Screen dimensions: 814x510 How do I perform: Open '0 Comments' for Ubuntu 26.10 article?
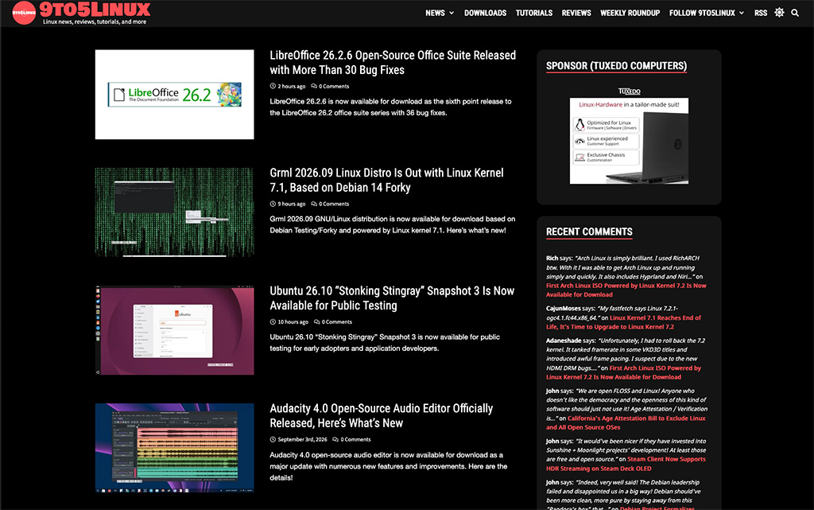point(336,322)
